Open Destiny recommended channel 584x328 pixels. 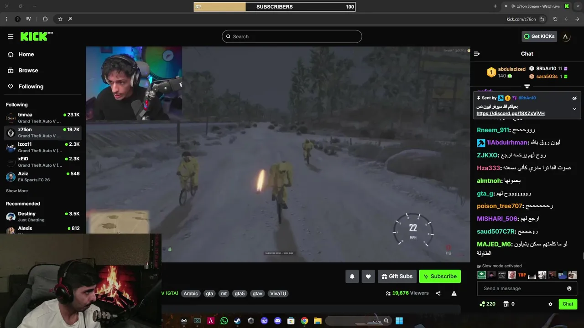(43, 216)
